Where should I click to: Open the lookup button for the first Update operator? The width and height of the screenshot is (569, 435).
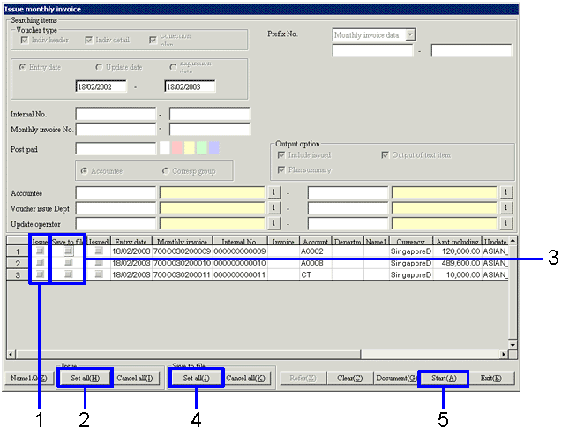point(274,223)
